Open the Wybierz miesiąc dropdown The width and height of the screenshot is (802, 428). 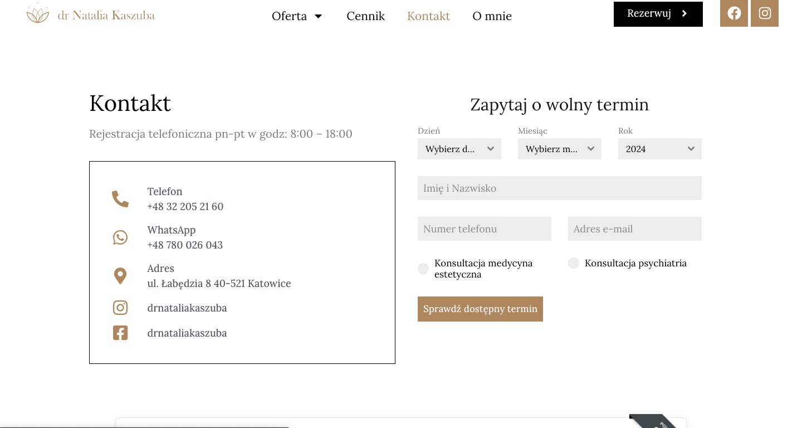point(559,149)
